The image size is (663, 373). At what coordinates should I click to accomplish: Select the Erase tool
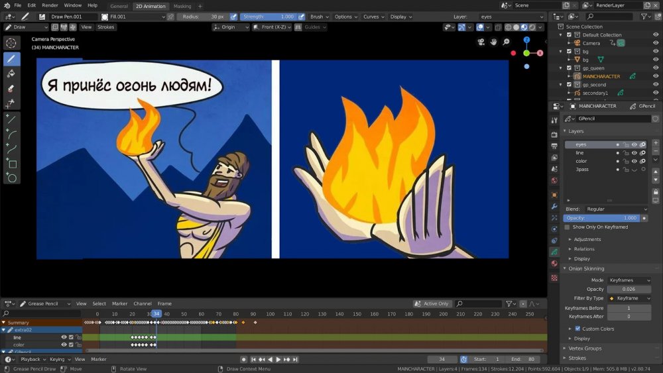[x=11, y=88]
